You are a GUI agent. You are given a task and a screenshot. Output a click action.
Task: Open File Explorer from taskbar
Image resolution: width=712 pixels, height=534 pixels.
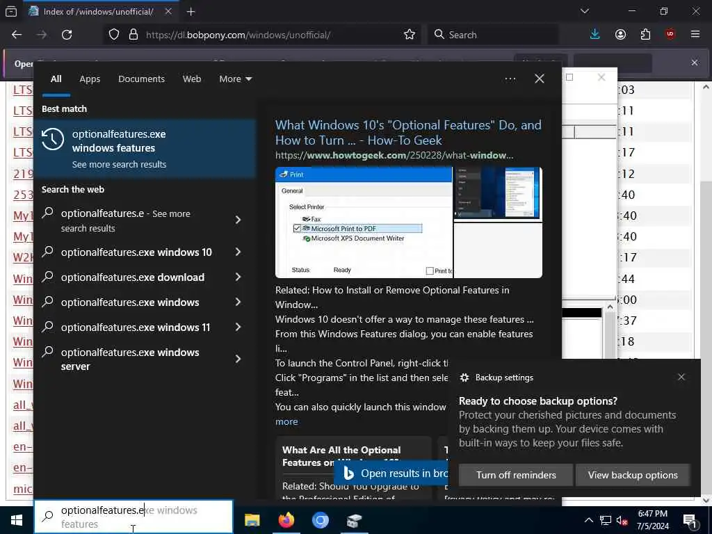(252, 520)
